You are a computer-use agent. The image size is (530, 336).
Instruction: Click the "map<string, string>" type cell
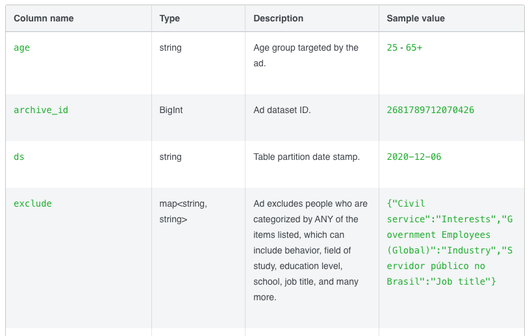point(183,211)
